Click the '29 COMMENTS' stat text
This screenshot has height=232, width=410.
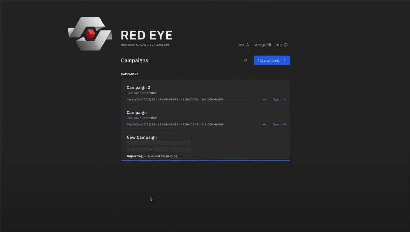pyautogui.click(x=168, y=99)
